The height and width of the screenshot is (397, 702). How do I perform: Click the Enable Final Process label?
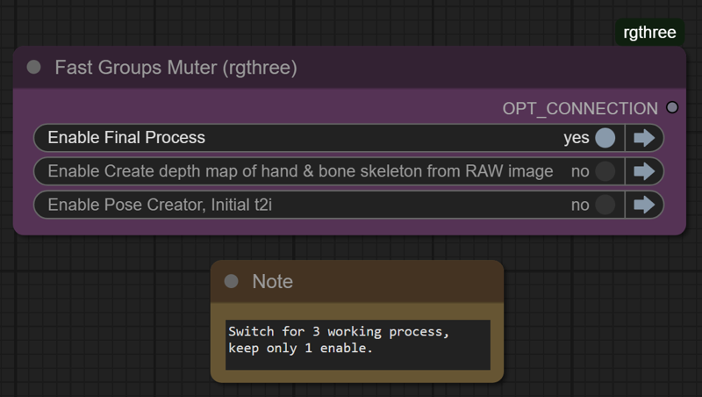126,138
